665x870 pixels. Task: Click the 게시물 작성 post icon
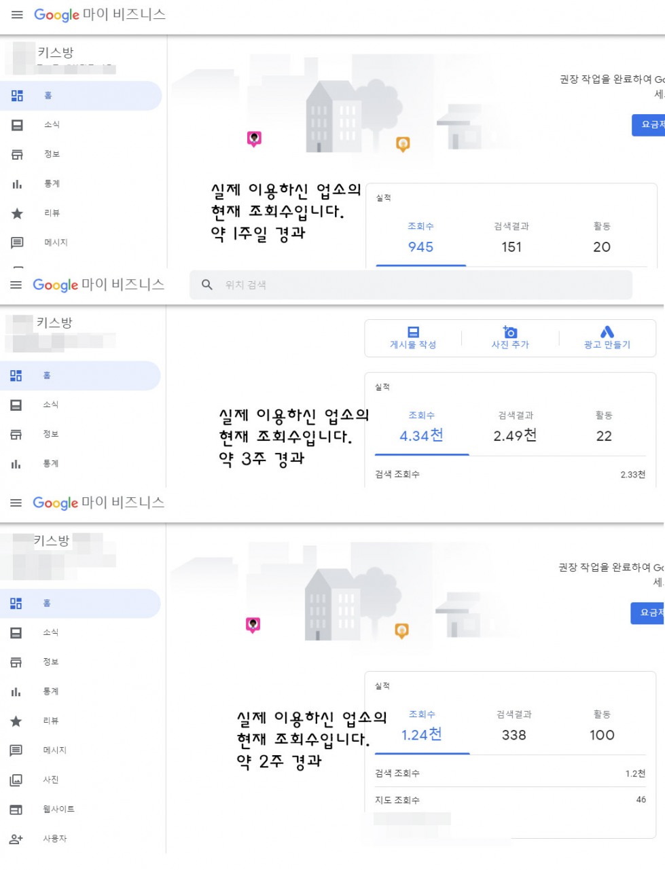(x=413, y=332)
